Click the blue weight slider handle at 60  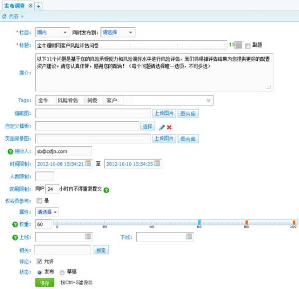(199, 222)
